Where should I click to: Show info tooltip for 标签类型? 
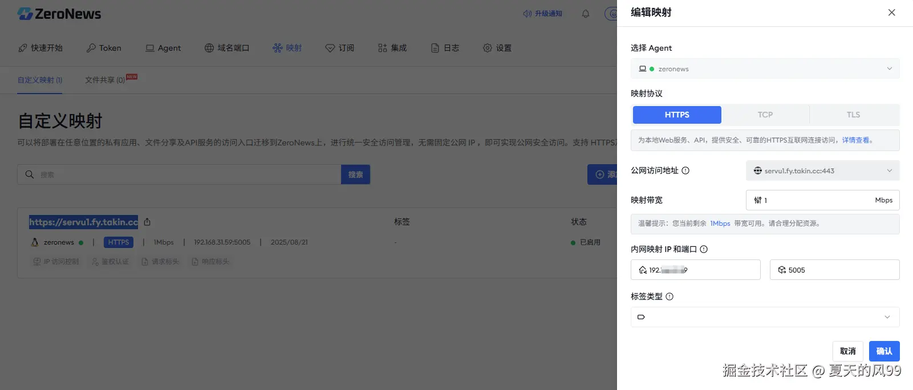[x=669, y=296]
